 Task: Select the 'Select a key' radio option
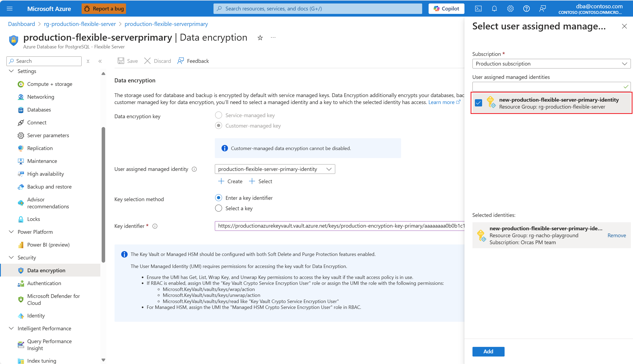219,208
